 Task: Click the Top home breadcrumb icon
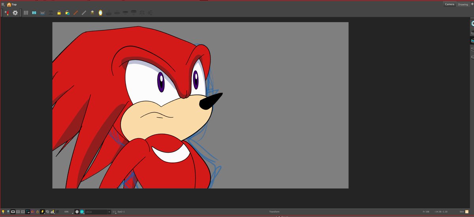9,4
